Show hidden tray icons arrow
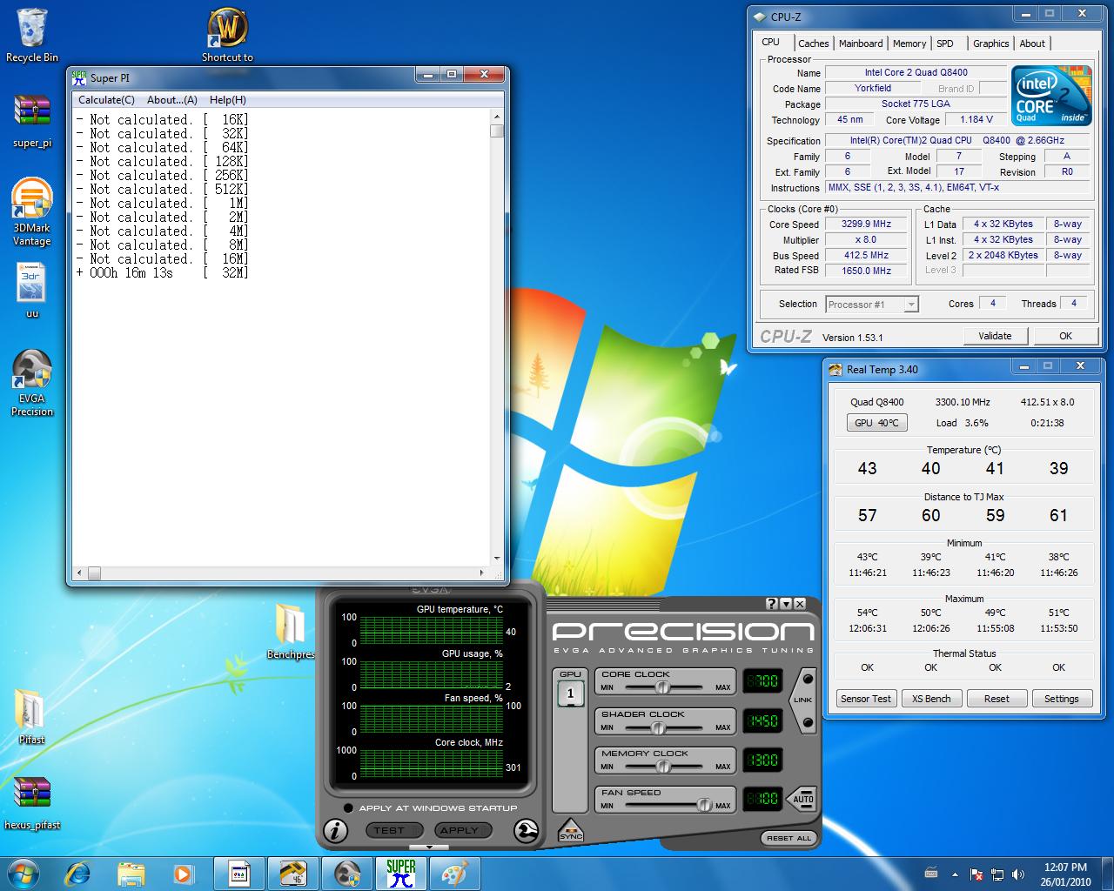The image size is (1114, 891). [956, 874]
